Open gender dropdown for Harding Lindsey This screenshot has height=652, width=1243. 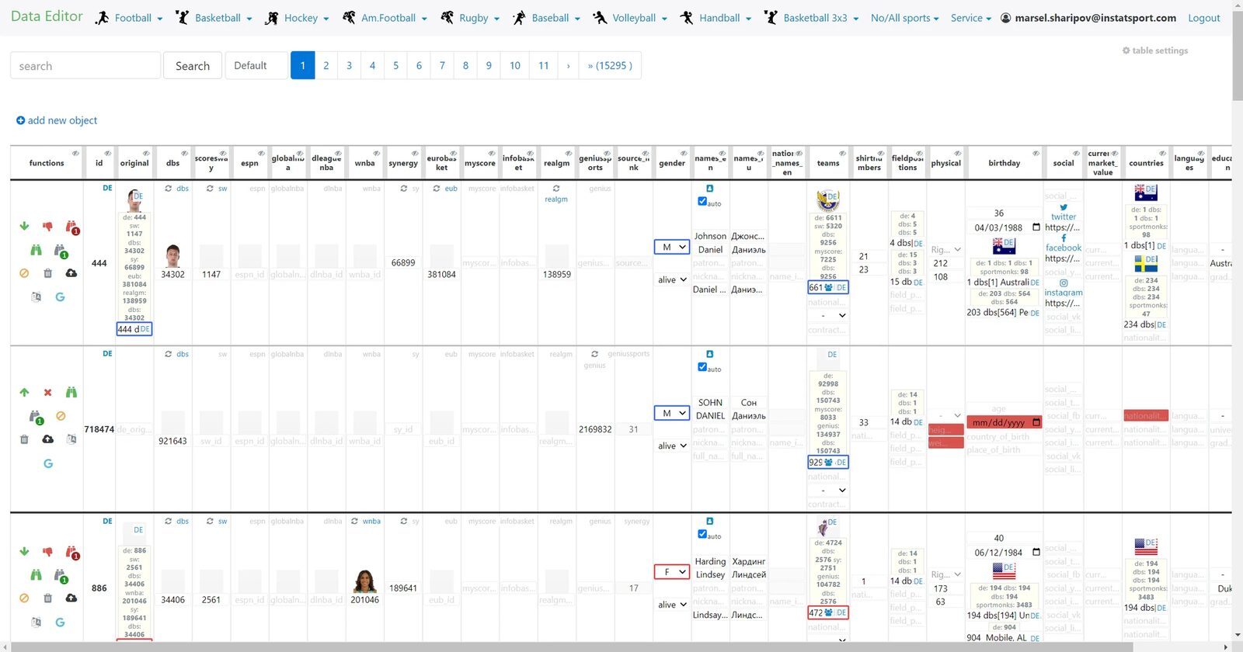point(672,572)
